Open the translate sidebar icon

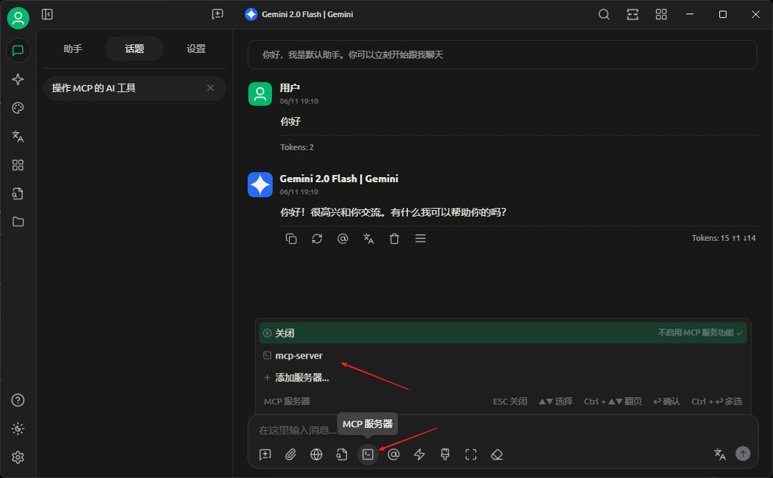coord(18,136)
